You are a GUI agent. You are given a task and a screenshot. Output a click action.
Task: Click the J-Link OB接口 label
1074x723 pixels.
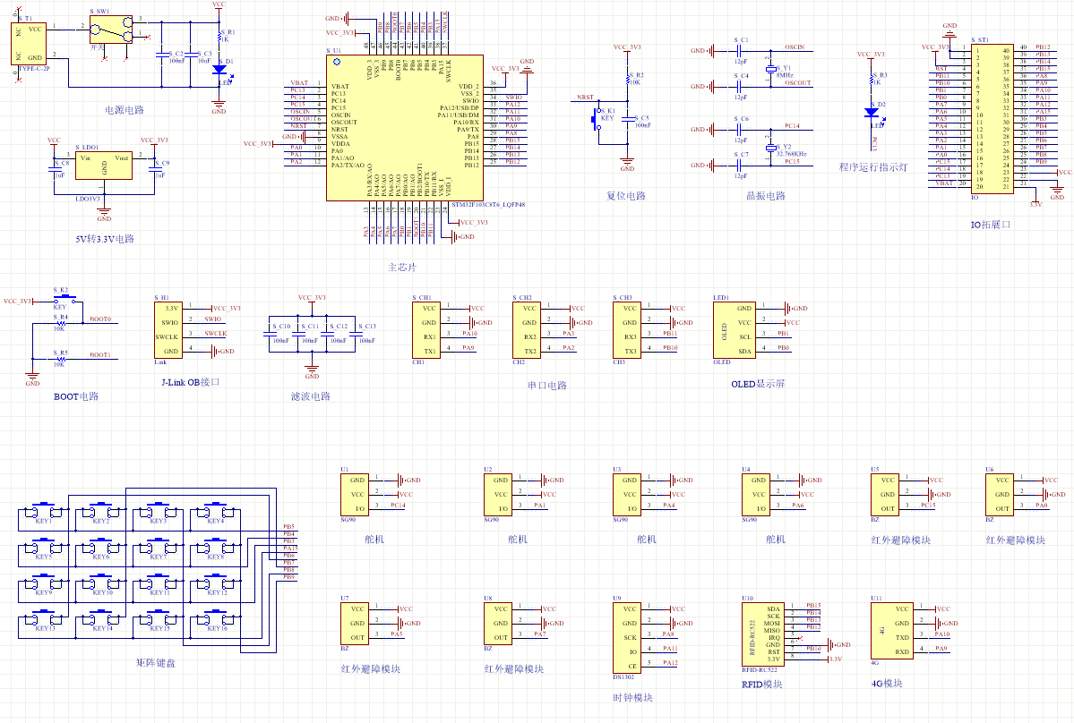click(191, 382)
